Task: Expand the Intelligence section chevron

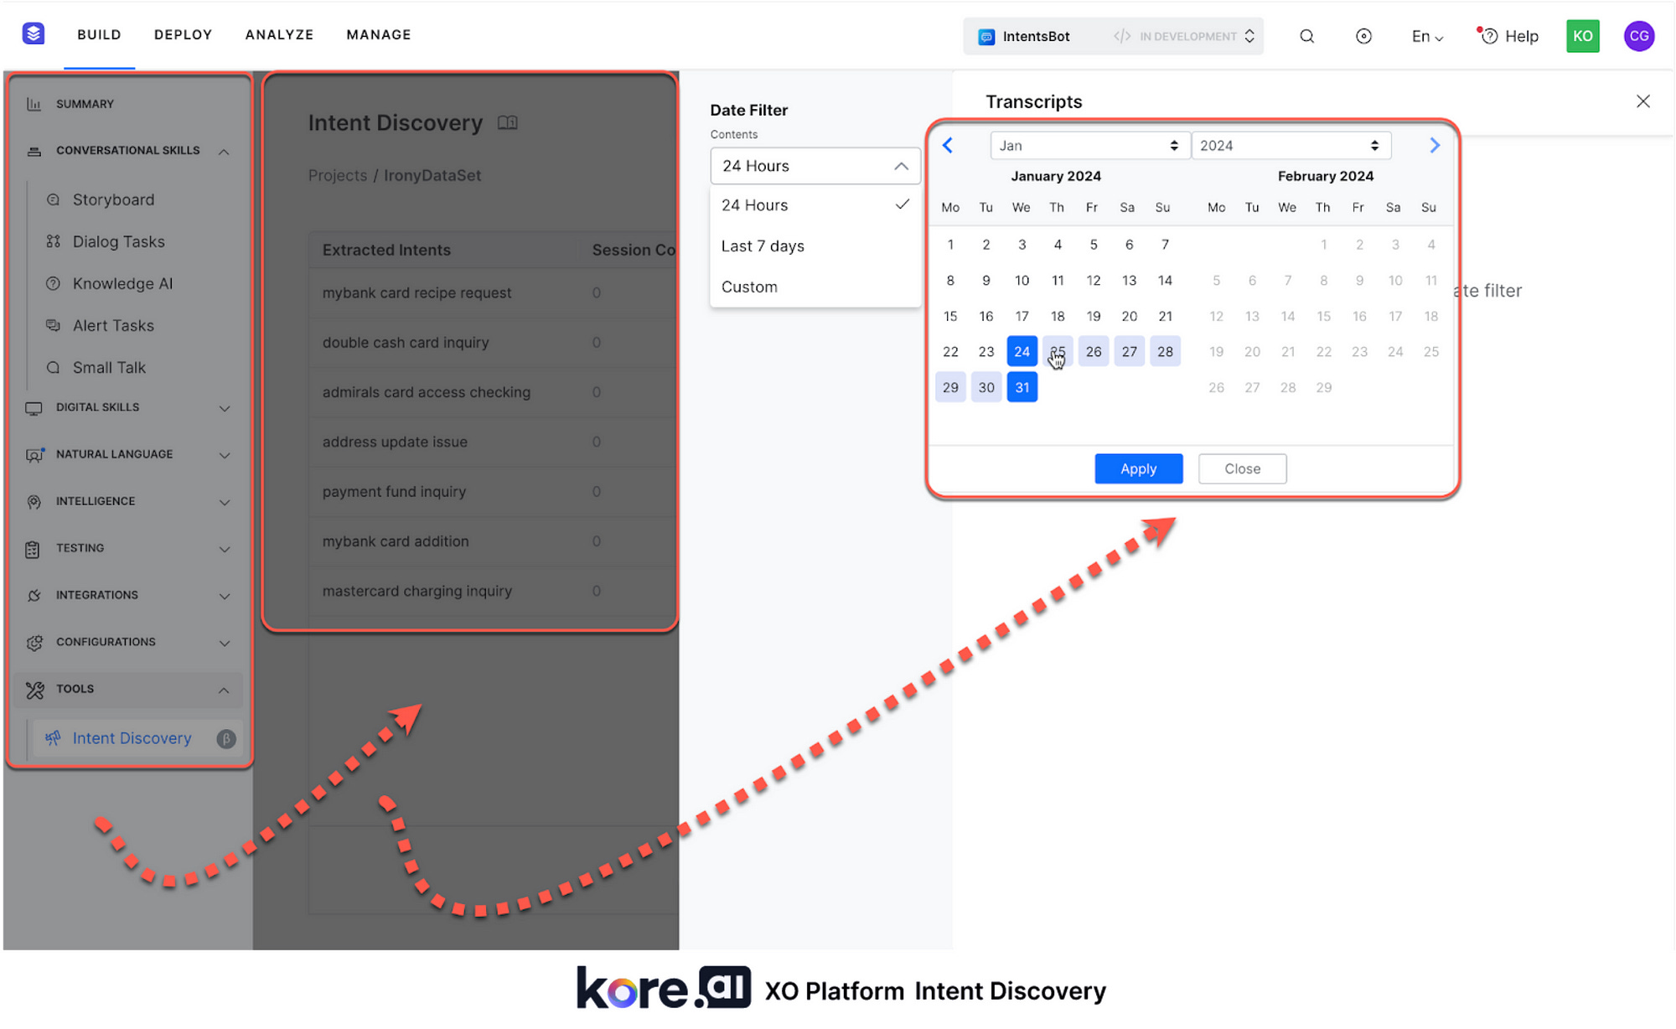Action: click(225, 502)
